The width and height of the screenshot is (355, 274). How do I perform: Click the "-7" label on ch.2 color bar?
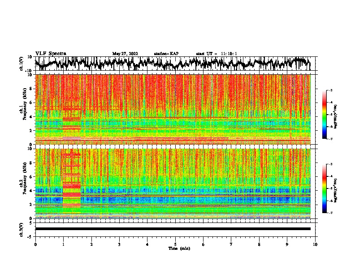331,213
